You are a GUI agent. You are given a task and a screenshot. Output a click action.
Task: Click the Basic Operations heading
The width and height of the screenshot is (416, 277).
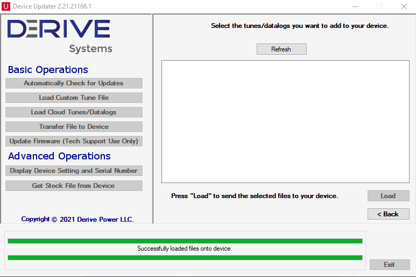pyautogui.click(x=48, y=70)
